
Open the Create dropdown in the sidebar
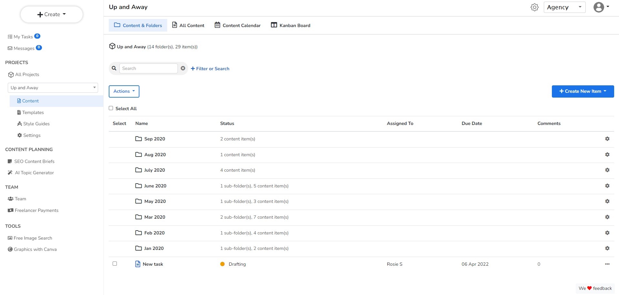[x=52, y=14]
